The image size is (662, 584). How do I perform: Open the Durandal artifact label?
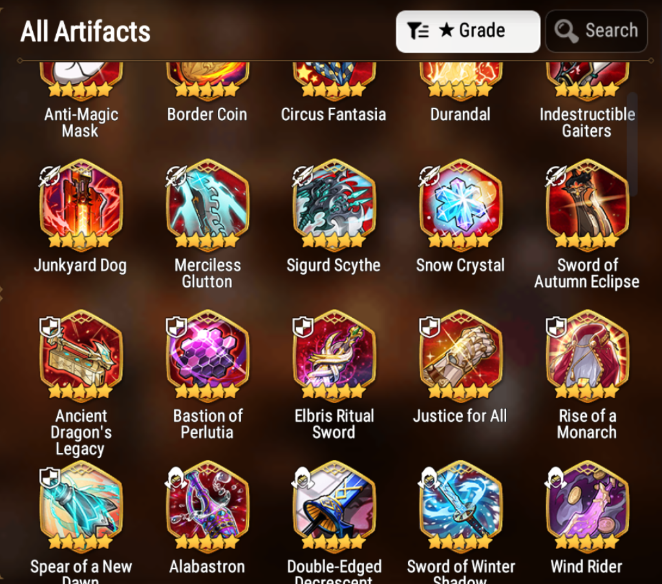[460, 114]
